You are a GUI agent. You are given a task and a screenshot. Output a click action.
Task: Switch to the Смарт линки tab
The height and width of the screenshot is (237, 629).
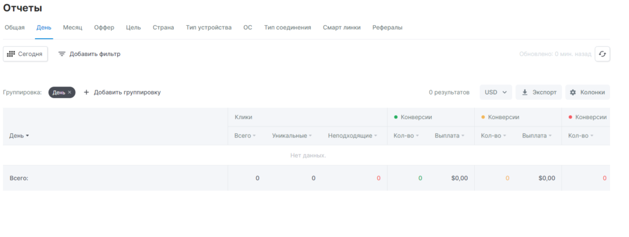click(x=342, y=28)
